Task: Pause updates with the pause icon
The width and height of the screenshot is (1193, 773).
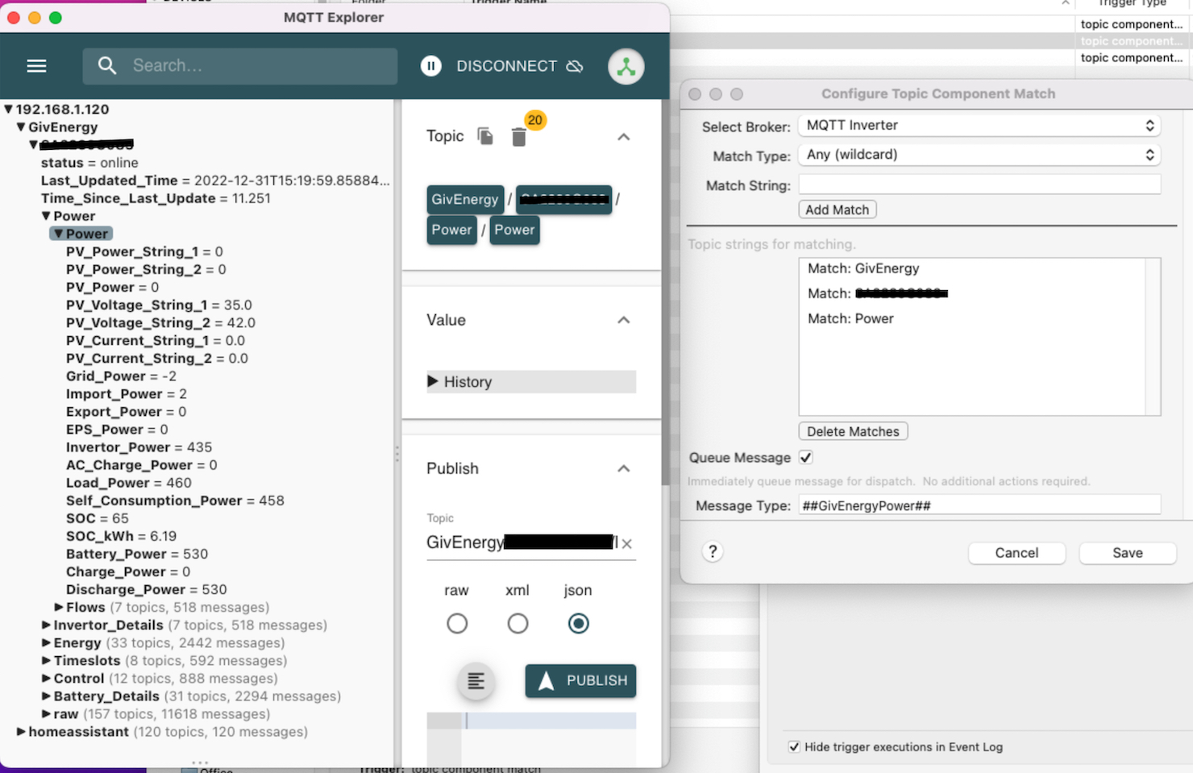Action: point(431,66)
